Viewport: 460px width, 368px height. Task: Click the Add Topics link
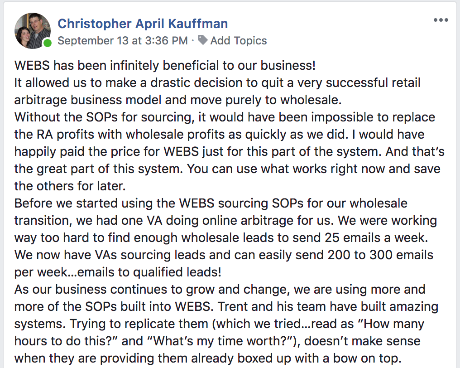click(x=238, y=41)
